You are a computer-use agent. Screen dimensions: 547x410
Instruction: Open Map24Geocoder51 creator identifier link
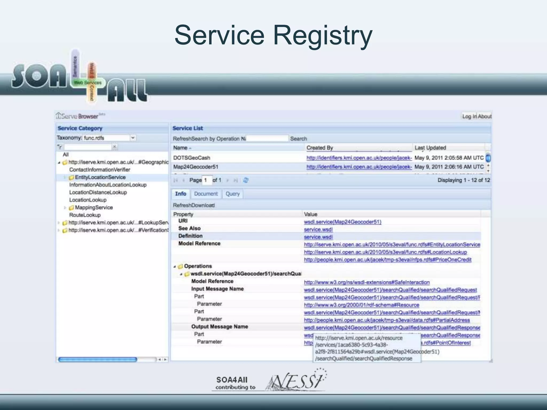coord(359,167)
